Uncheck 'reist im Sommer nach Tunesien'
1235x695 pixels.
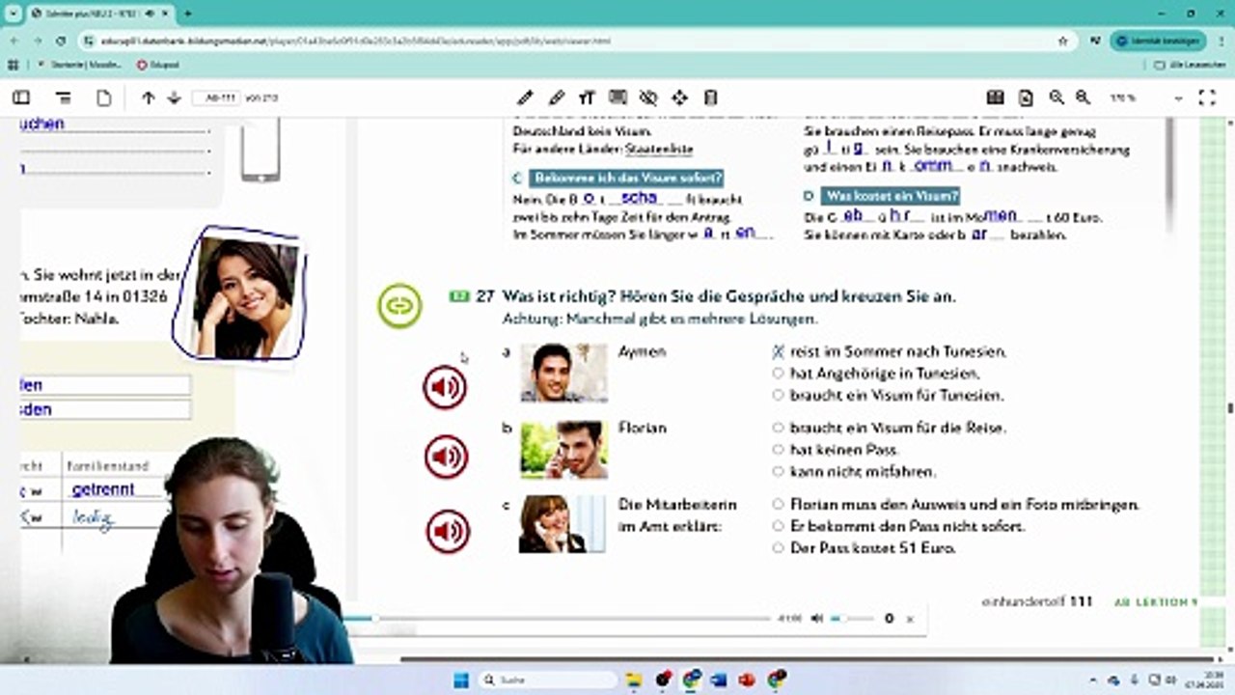[x=778, y=352]
